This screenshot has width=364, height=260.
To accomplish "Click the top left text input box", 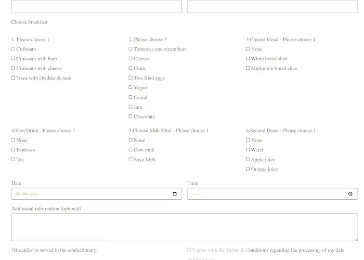I will [x=96, y=6].
